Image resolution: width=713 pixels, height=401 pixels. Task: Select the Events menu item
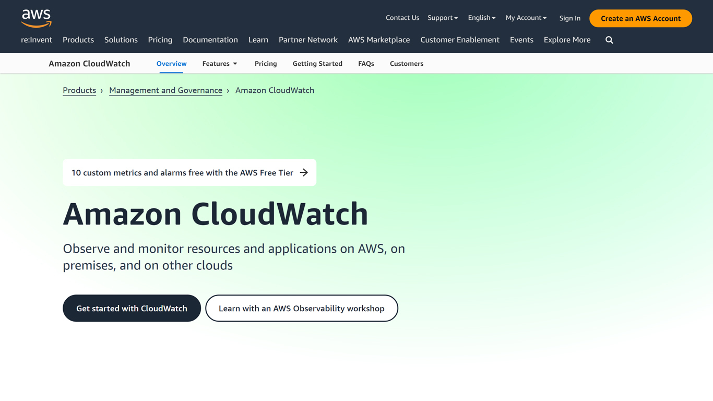click(x=521, y=40)
